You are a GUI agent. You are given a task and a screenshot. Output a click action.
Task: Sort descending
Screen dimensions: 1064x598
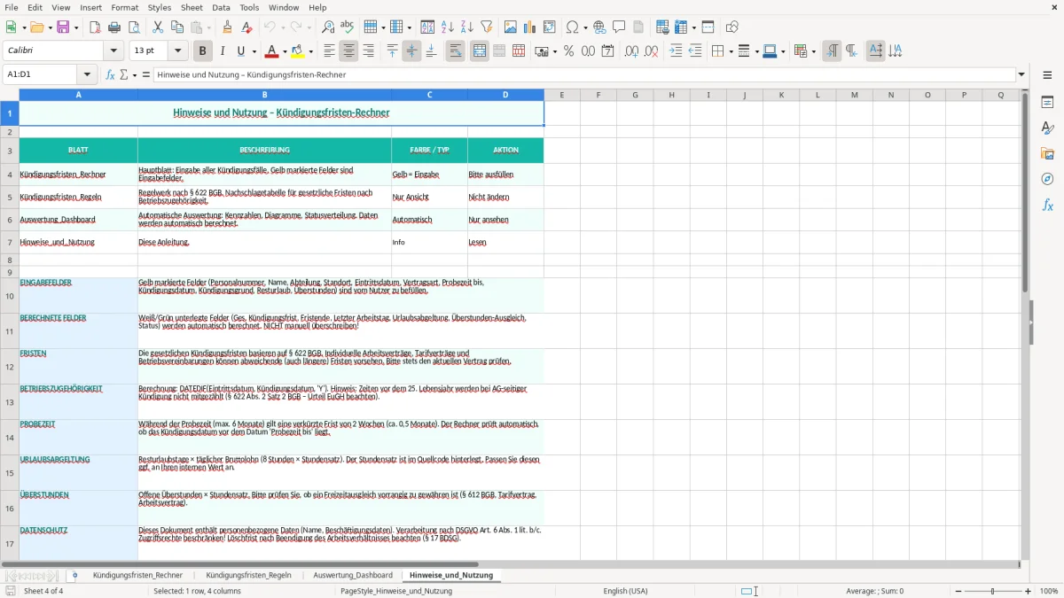click(x=467, y=27)
